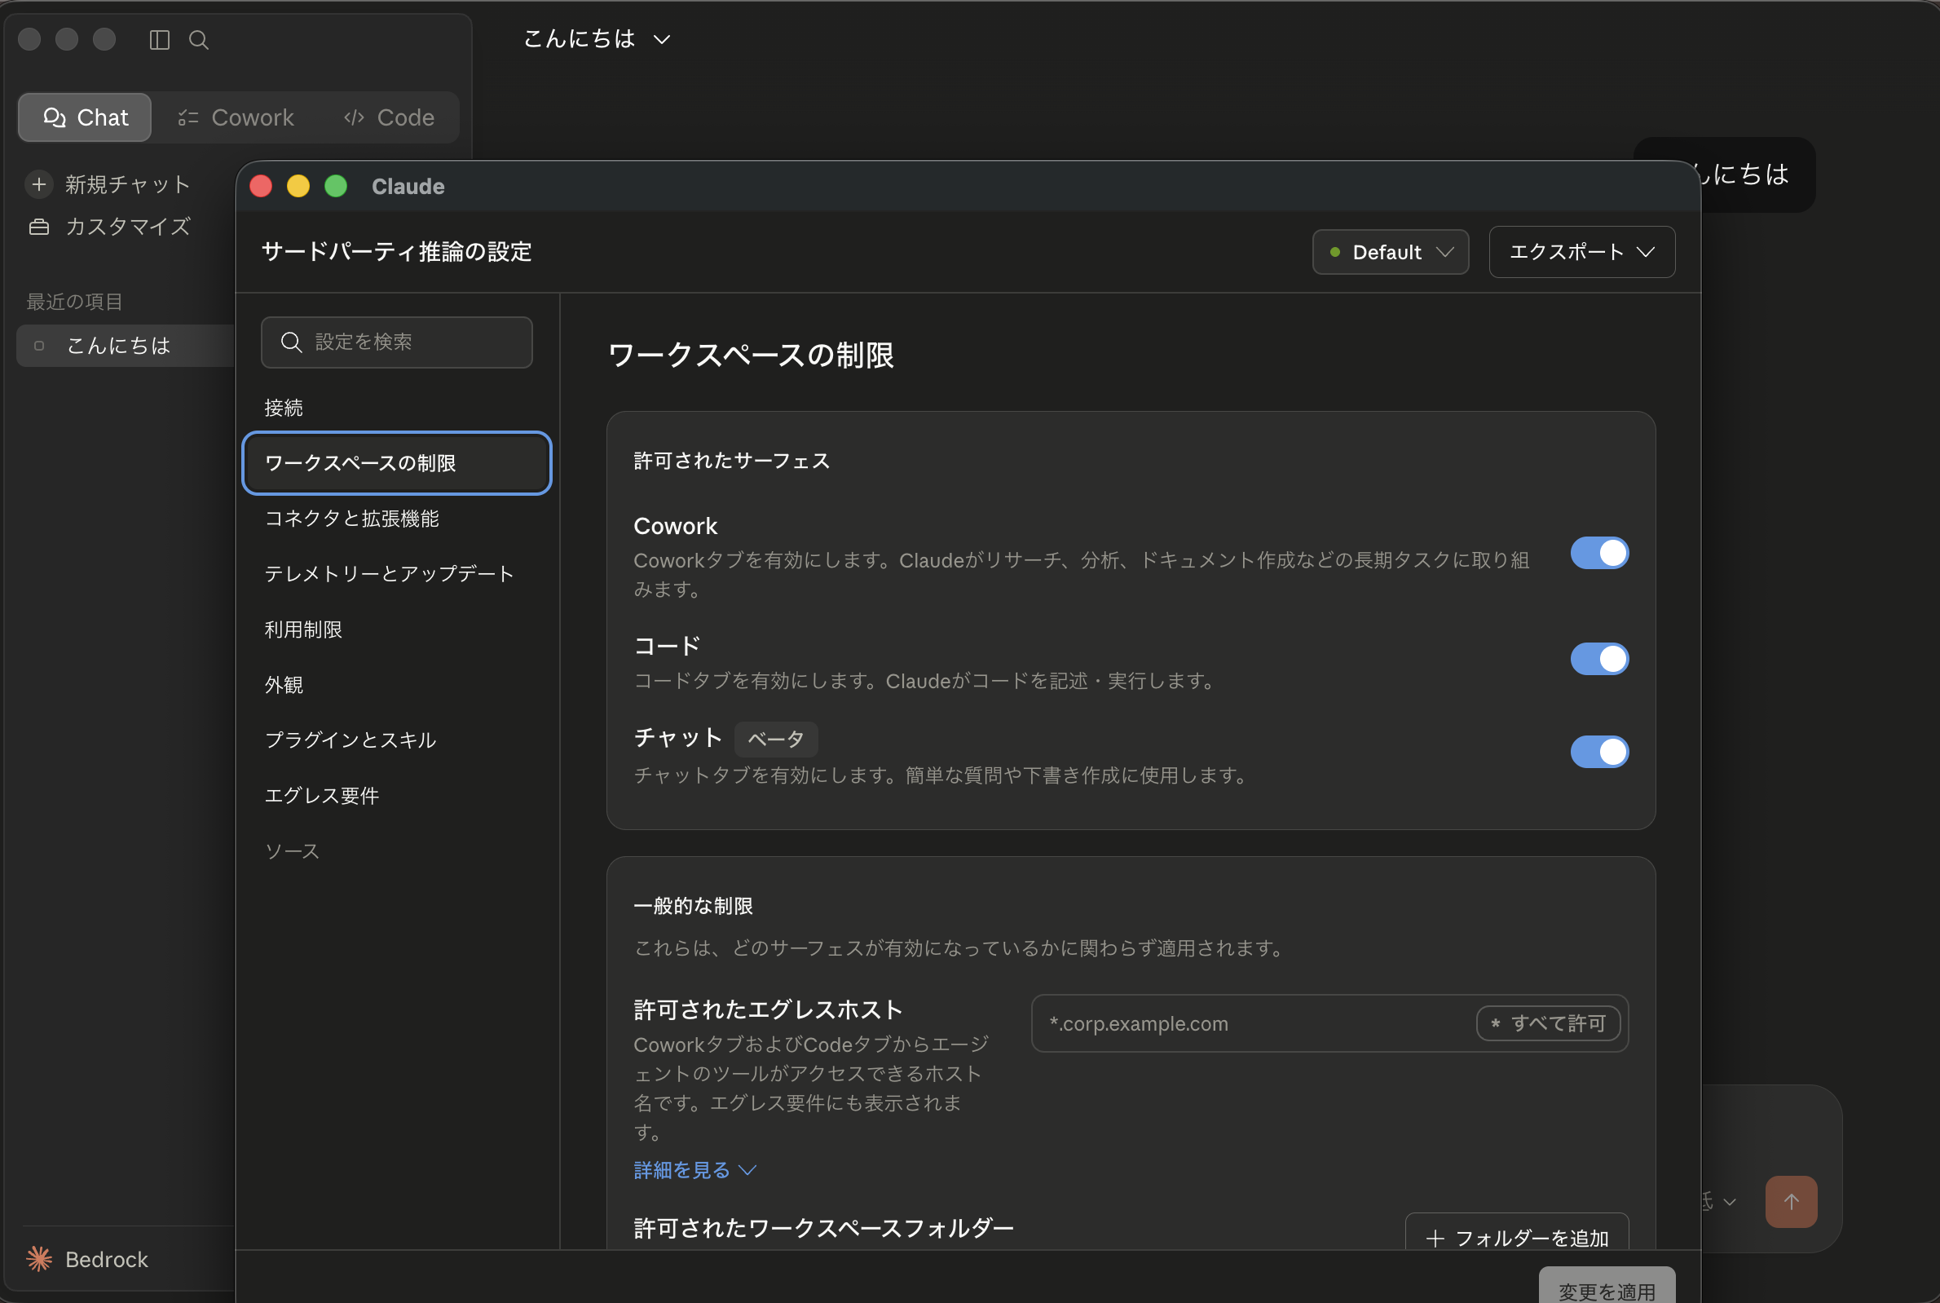Click the 許可されたサーフェス heading
This screenshot has height=1303, width=1940.
click(x=732, y=461)
